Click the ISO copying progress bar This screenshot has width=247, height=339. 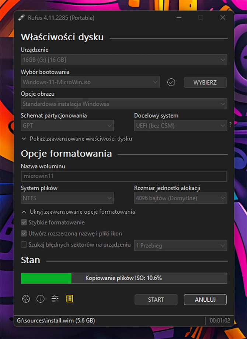point(124,278)
